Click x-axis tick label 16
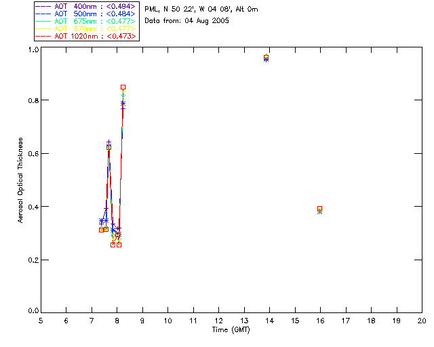Screen dimensions: 434x347 (x=321, y=321)
